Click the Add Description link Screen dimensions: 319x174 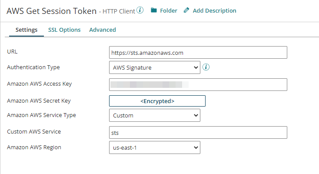(214, 10)
